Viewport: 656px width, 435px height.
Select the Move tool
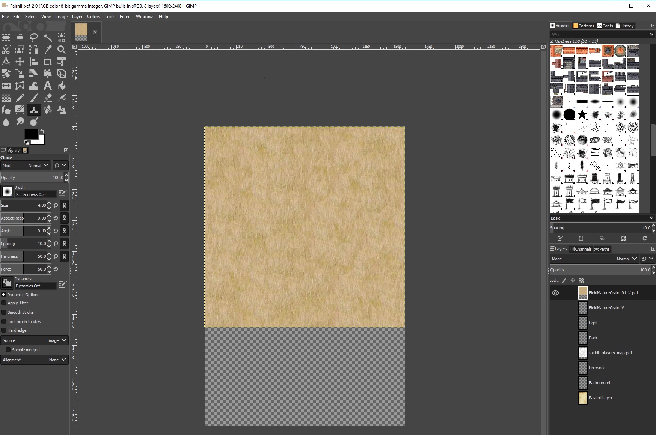pyautogui.click(x=20, y=62)
